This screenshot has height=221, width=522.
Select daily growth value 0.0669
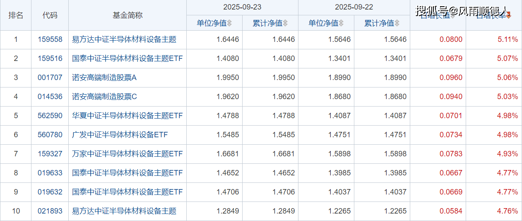451,192
